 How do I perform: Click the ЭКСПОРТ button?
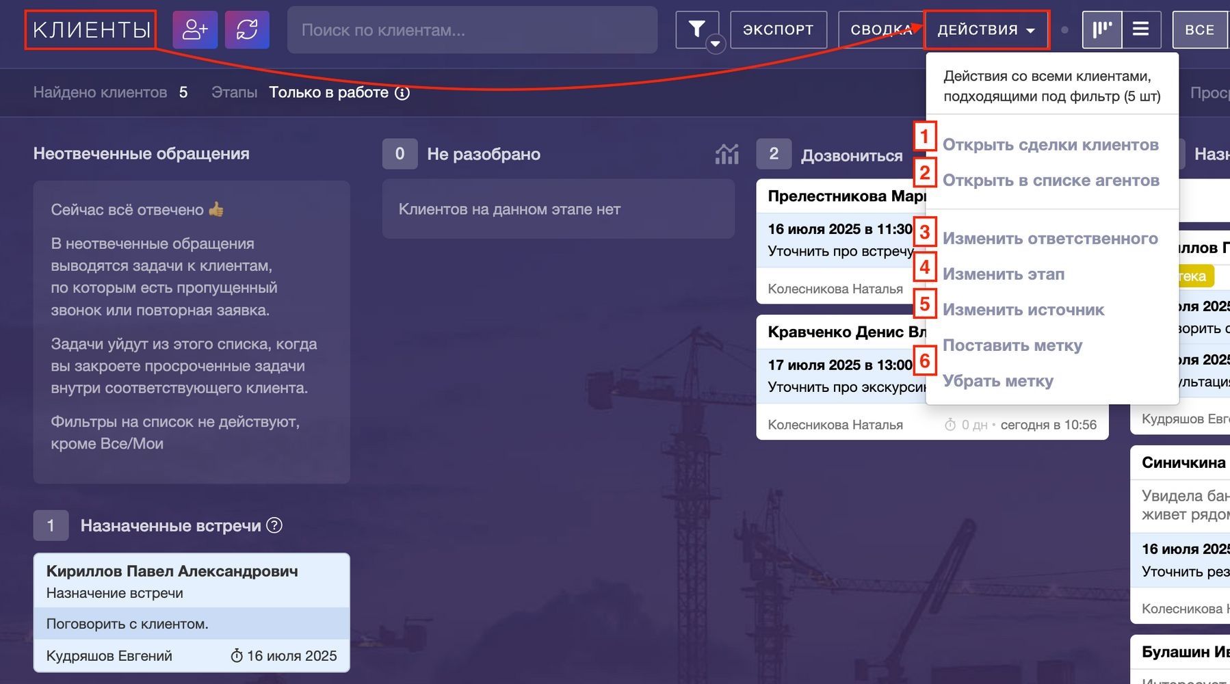coord(778,29)
